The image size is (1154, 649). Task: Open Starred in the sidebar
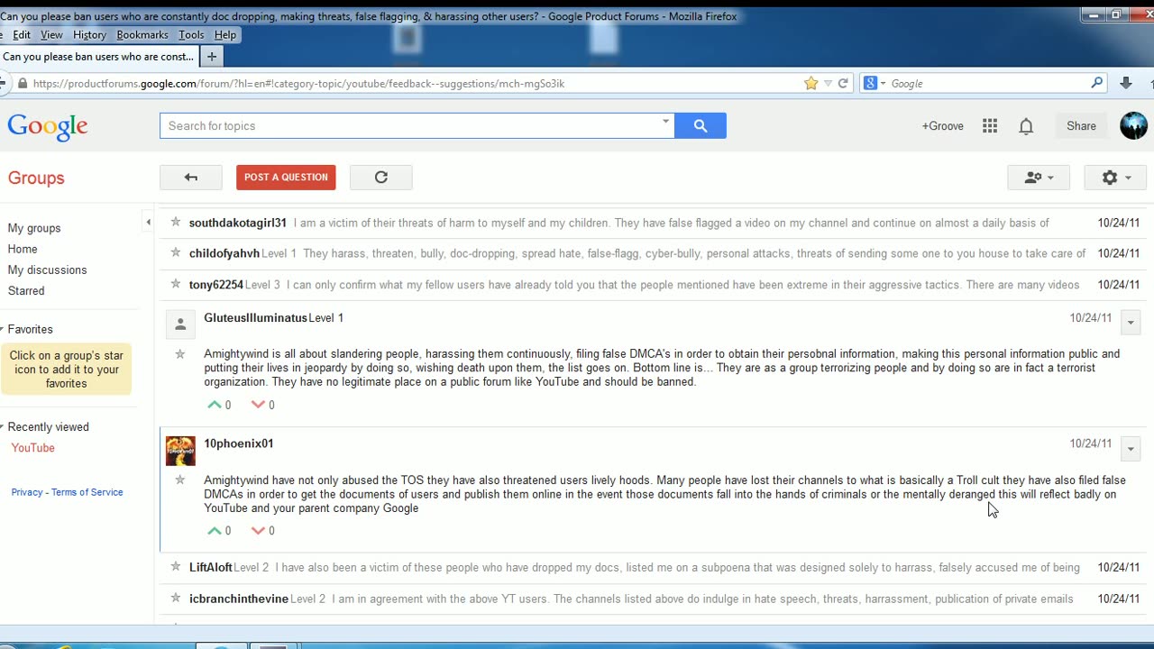tap(26, 290)
